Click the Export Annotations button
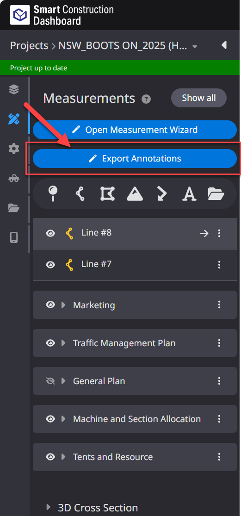This screenshot has height=516, width=241. click(135, 159)
